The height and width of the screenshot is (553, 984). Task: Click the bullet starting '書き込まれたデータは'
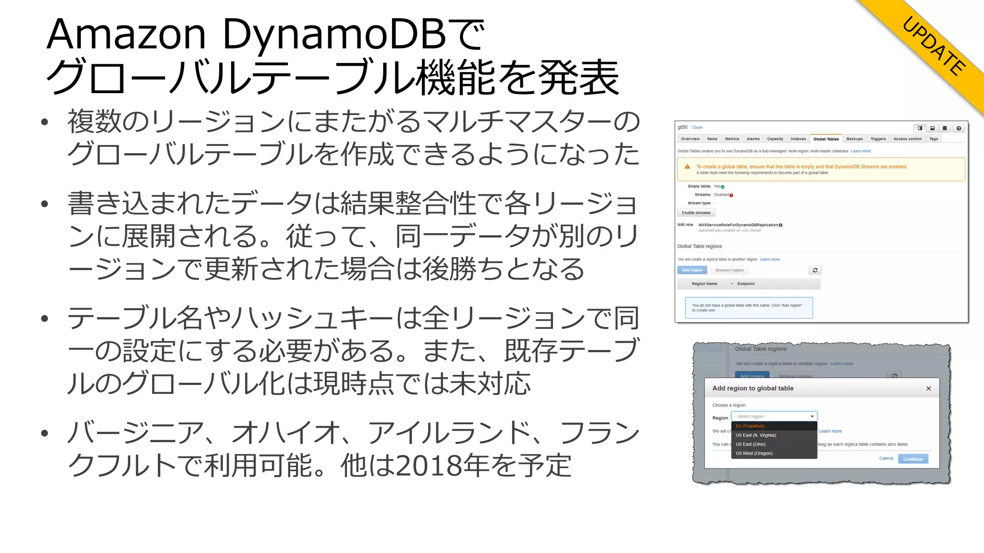click(353, 236)
